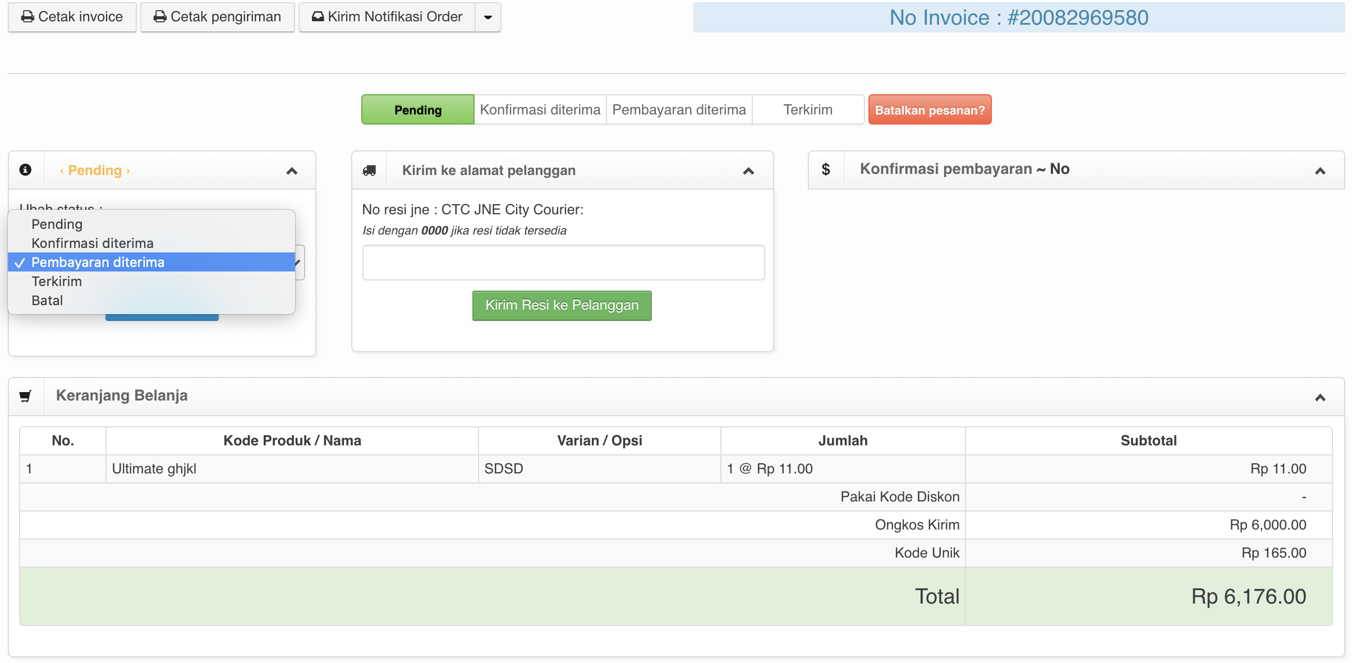Select Terkirim in the status dropdown list

click(57, 282)
